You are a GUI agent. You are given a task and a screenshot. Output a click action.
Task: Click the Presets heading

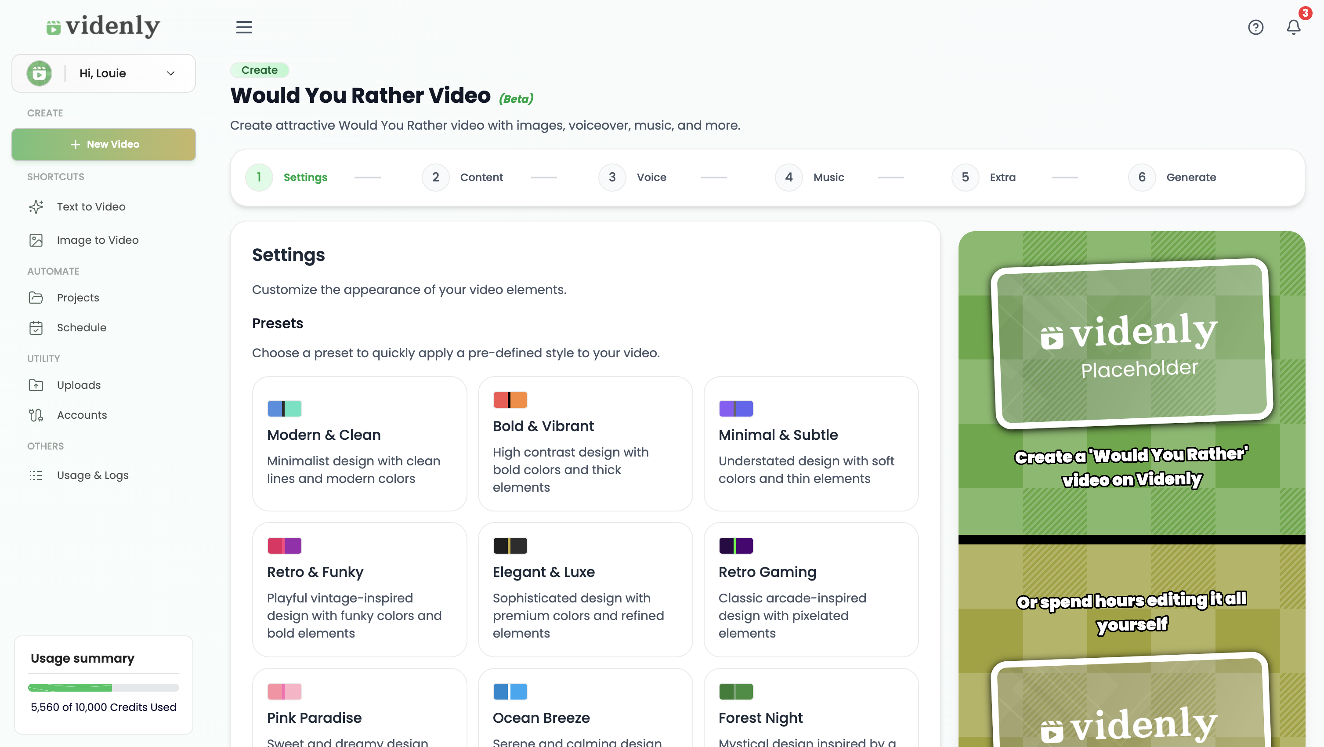[x=278, y=323]
